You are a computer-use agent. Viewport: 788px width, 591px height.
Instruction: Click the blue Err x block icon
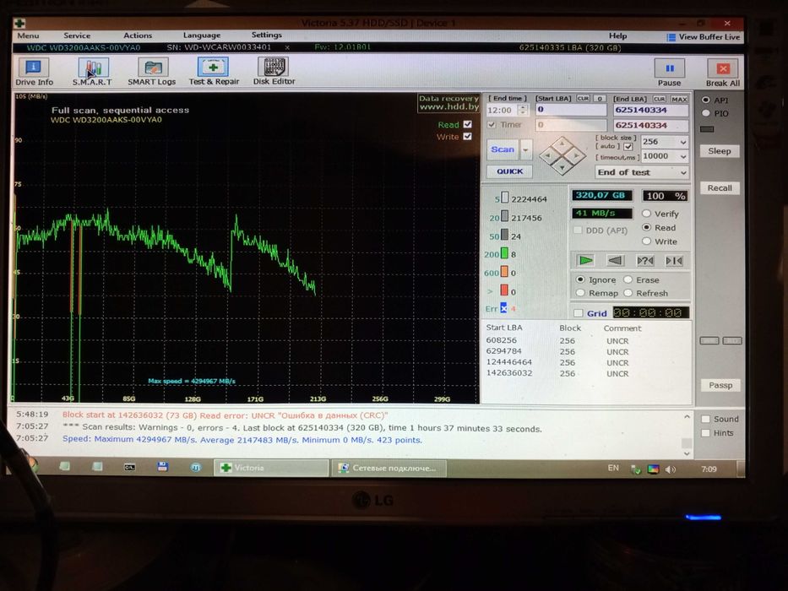(503, 308)
